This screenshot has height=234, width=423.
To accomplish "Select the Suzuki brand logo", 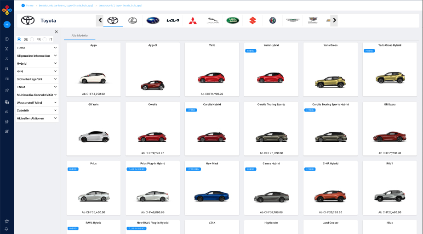I will 252,21.
